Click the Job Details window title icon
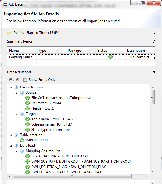The image size is (162, 184). click(5, 4)
